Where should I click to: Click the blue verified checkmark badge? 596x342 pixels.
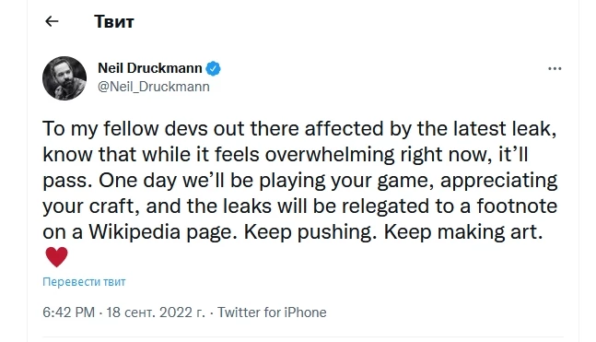[x=213, y=68]
